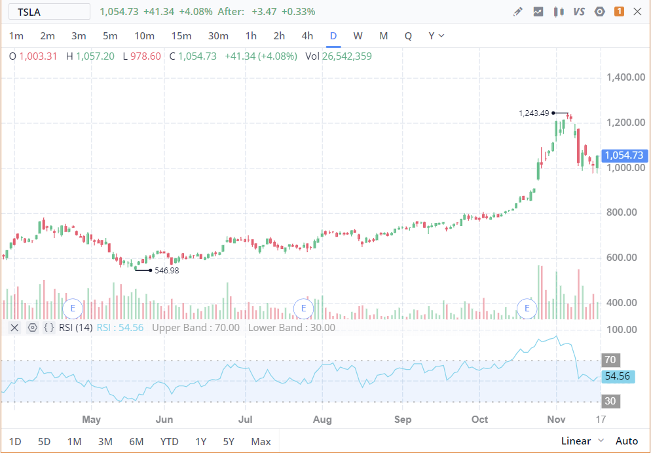Switch to quarterly Q interval

click(408, 36)
